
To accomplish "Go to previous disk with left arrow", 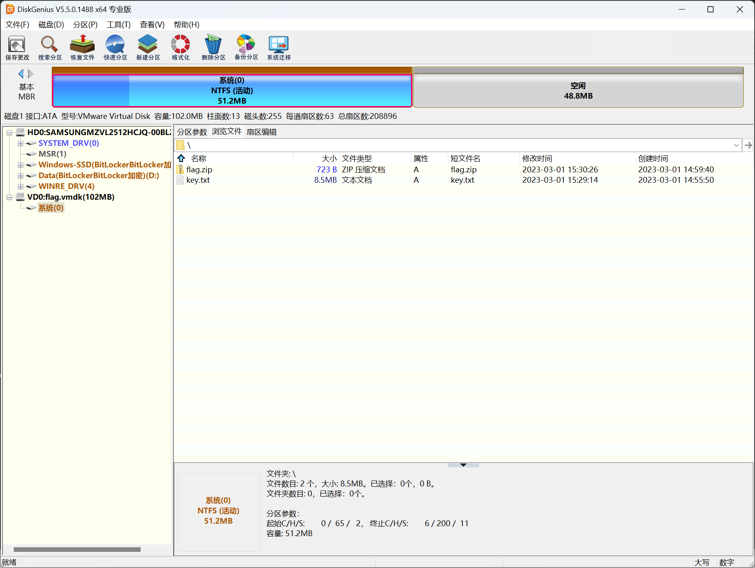I will pyautogui.click(x=21, y=74).
